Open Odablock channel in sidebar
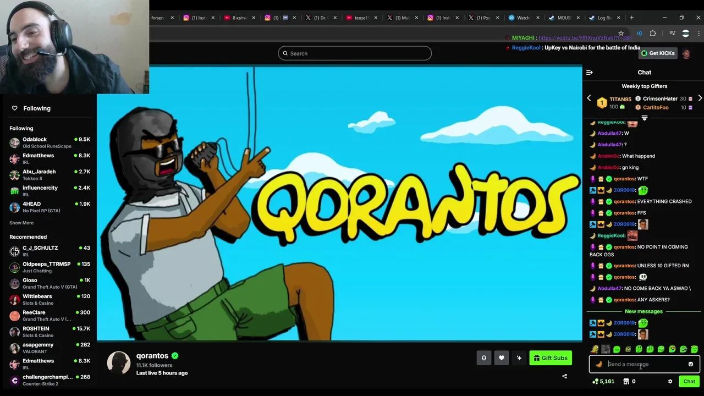 pos(50,142)
